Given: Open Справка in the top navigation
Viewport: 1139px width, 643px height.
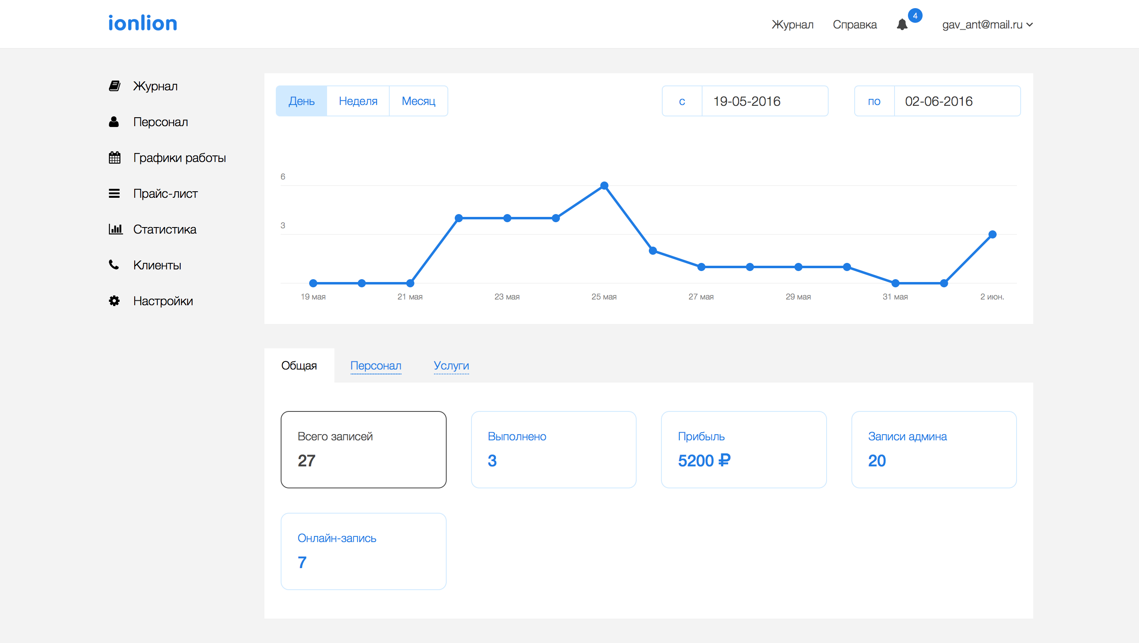Looking at the screenshot, I should tap(854, 24).
